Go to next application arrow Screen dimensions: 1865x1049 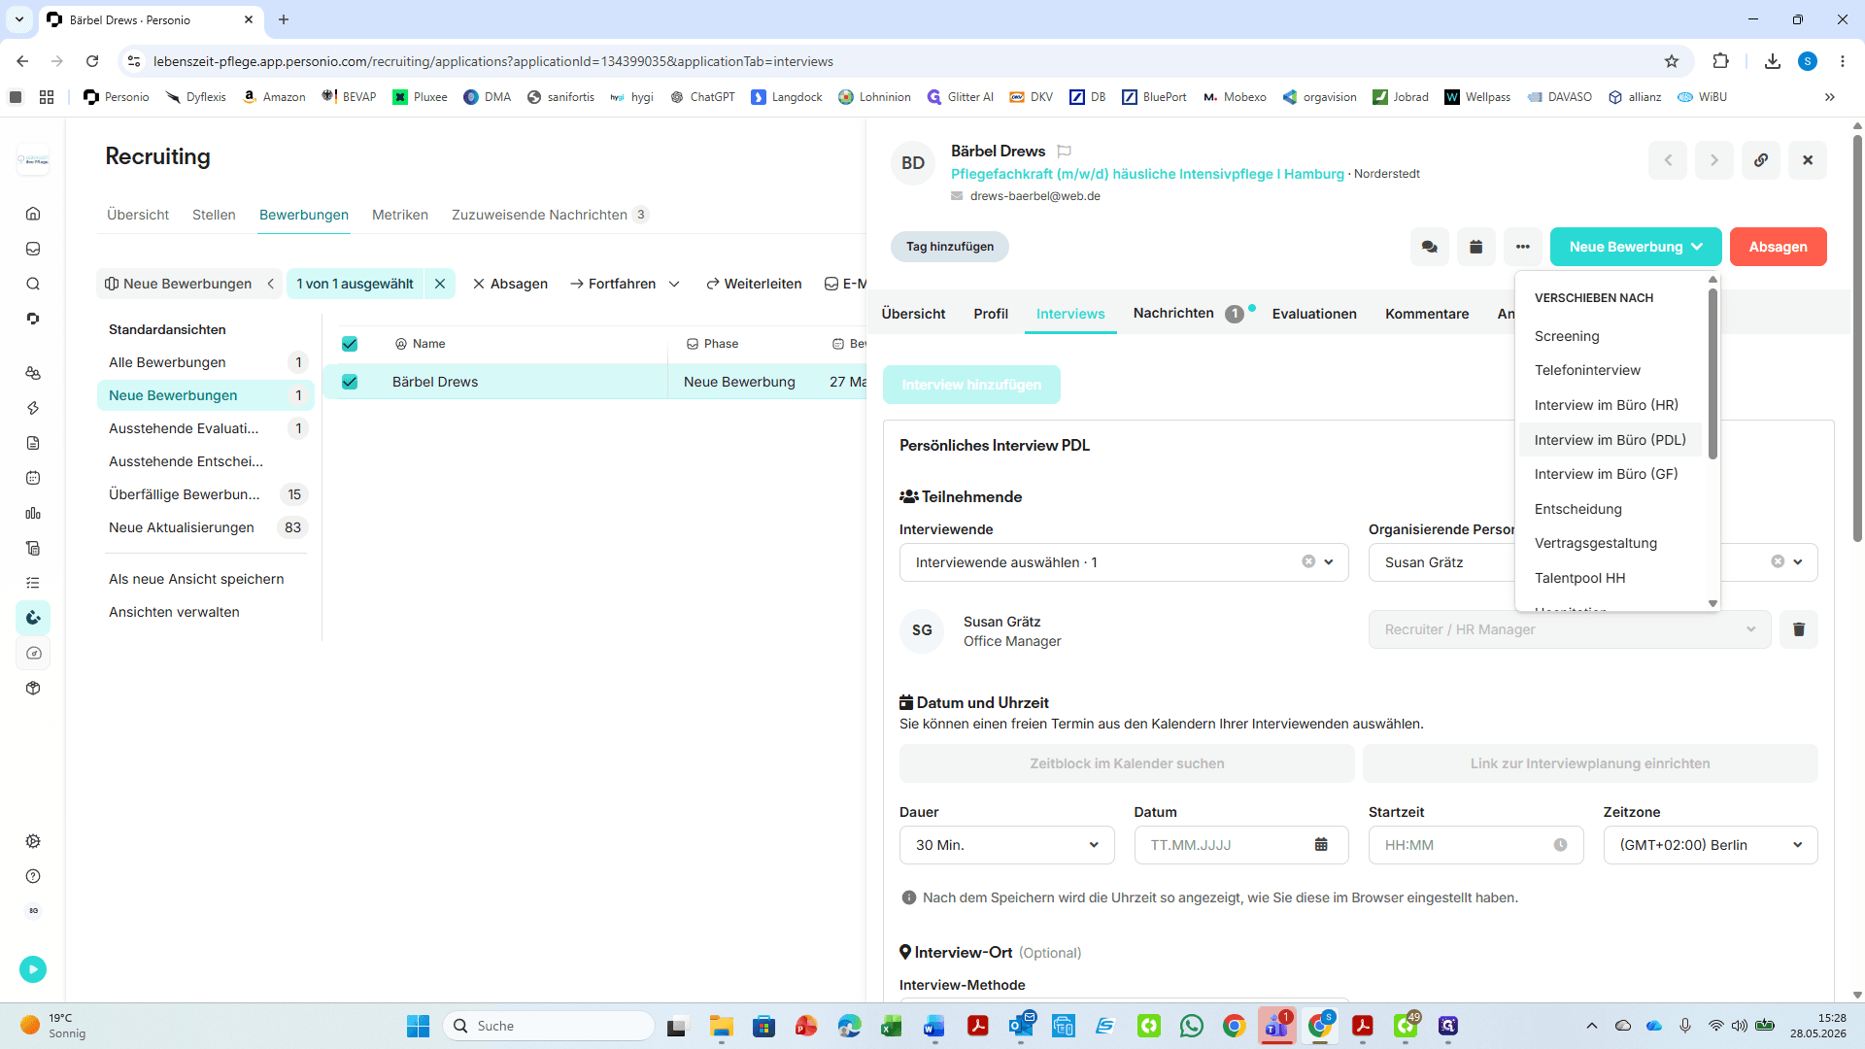click(1714, 160)
